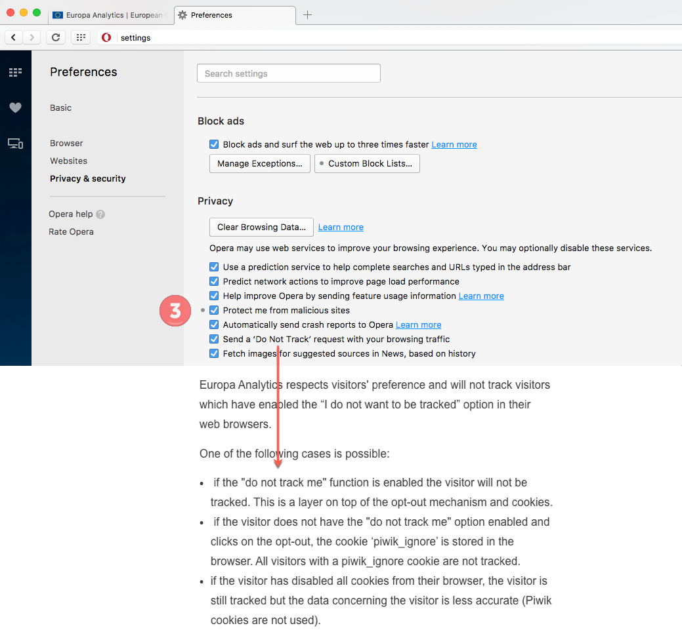Click the Opera help question mark icon
The width and height of the screenshot is (682, 630).
coord(100,214)
